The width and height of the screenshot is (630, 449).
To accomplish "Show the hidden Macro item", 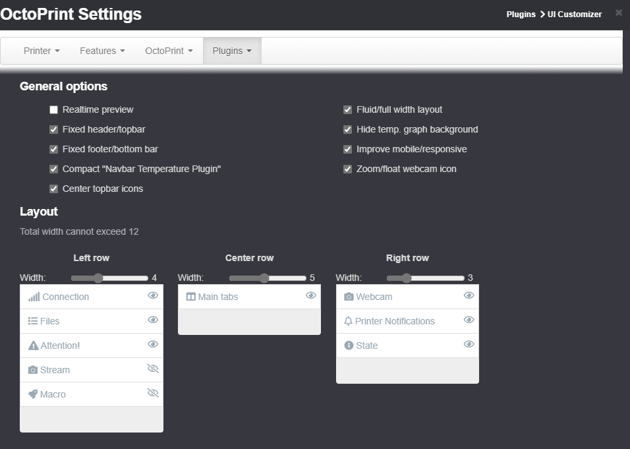I will point(153,393).
